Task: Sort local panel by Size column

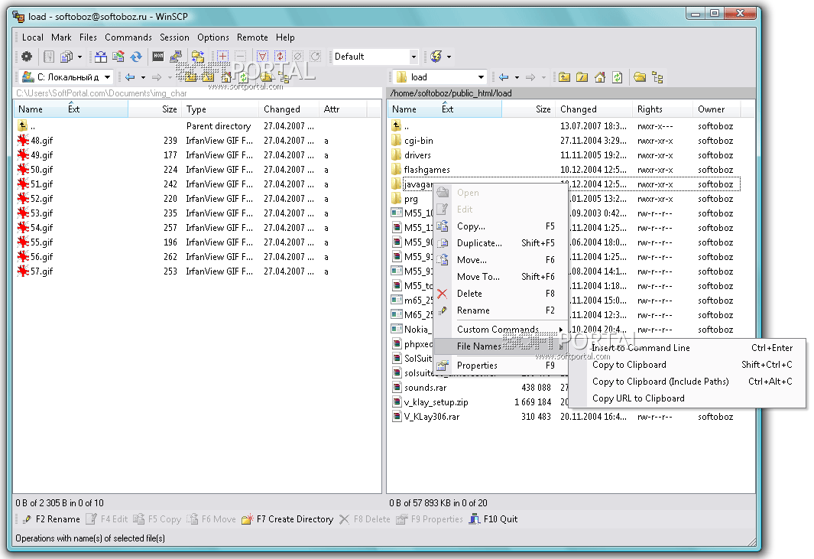Action: point(154,109)
